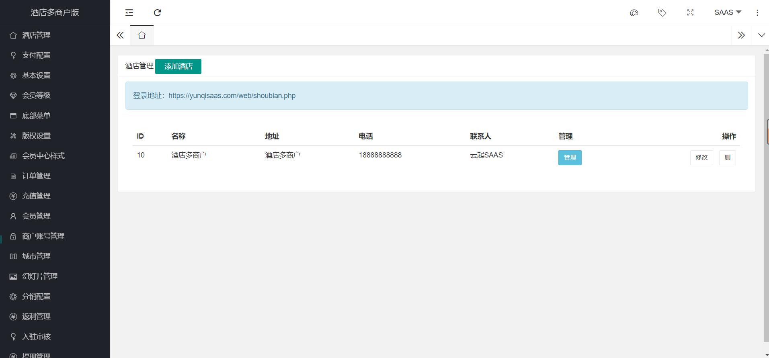Click the refresh icon in top toolbar
Screen dimensions: 769x358
pyautogui.click(x=158, y=13)
